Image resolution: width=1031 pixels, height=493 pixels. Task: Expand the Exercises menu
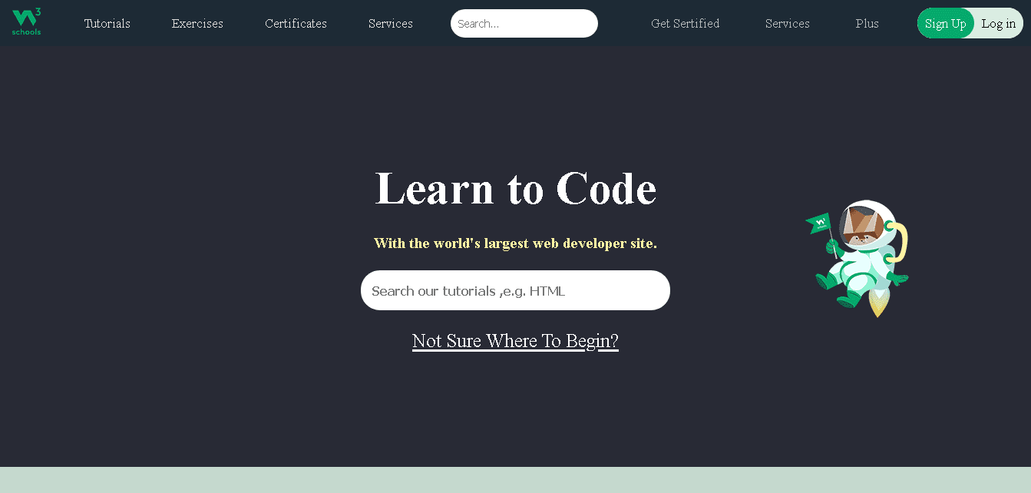click(x=197, y=24)
